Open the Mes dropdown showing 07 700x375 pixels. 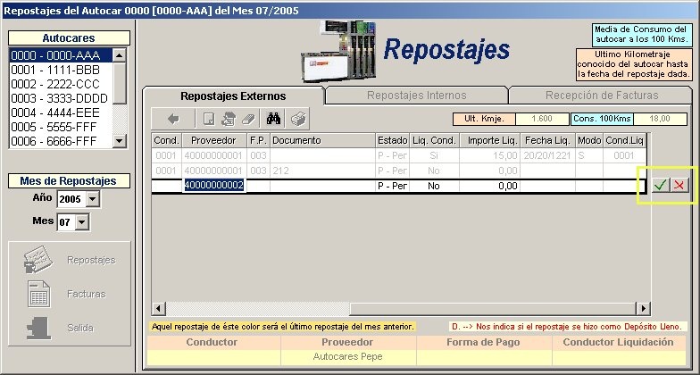click(82, 222)
